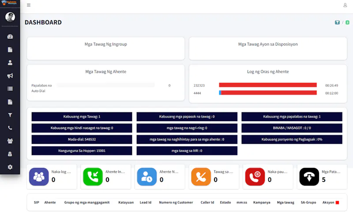The height and width of the screenshot is (220, 353).
Task: Click Grupo ng mga manggagamit column header
Action: point(87,202)
